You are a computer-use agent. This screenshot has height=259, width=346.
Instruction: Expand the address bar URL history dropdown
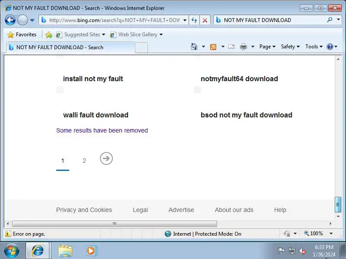[x=185, y=20]
